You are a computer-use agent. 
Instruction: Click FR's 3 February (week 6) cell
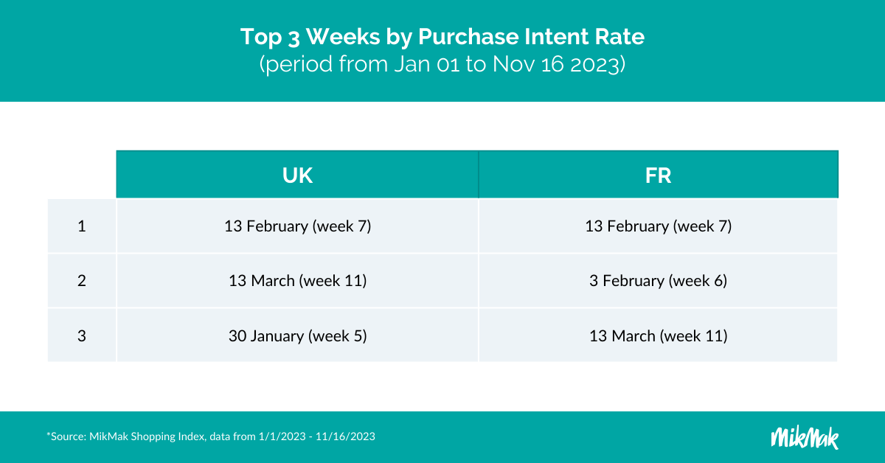pyautogui.click(x=658, y=281)
